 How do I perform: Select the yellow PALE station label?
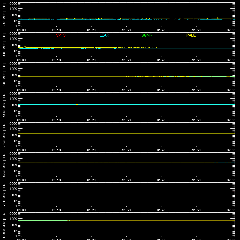[191, 35]
